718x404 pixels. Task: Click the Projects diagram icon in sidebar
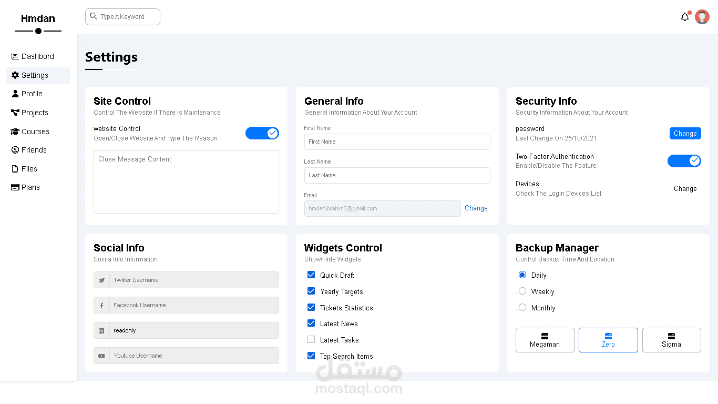(x=15, y=113)
